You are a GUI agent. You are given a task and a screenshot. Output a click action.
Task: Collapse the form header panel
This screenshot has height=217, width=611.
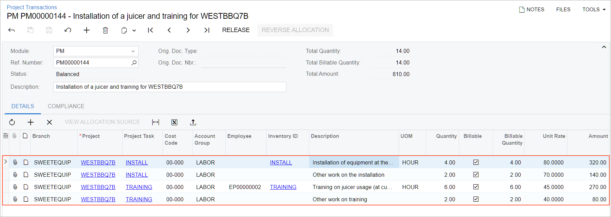coord(604,47)
